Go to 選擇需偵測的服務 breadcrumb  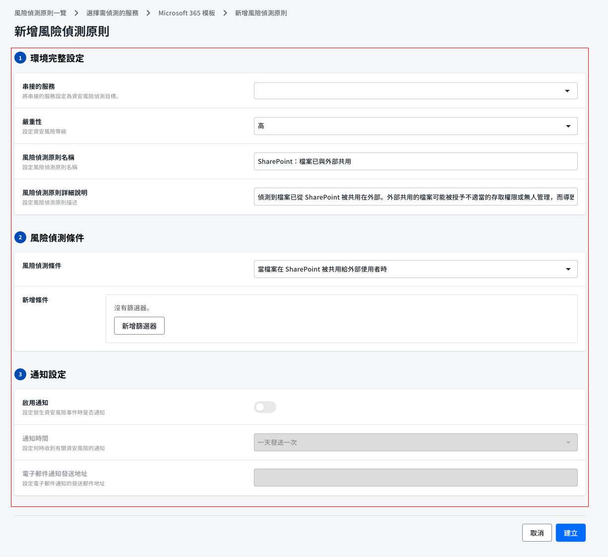click(113, 13)
